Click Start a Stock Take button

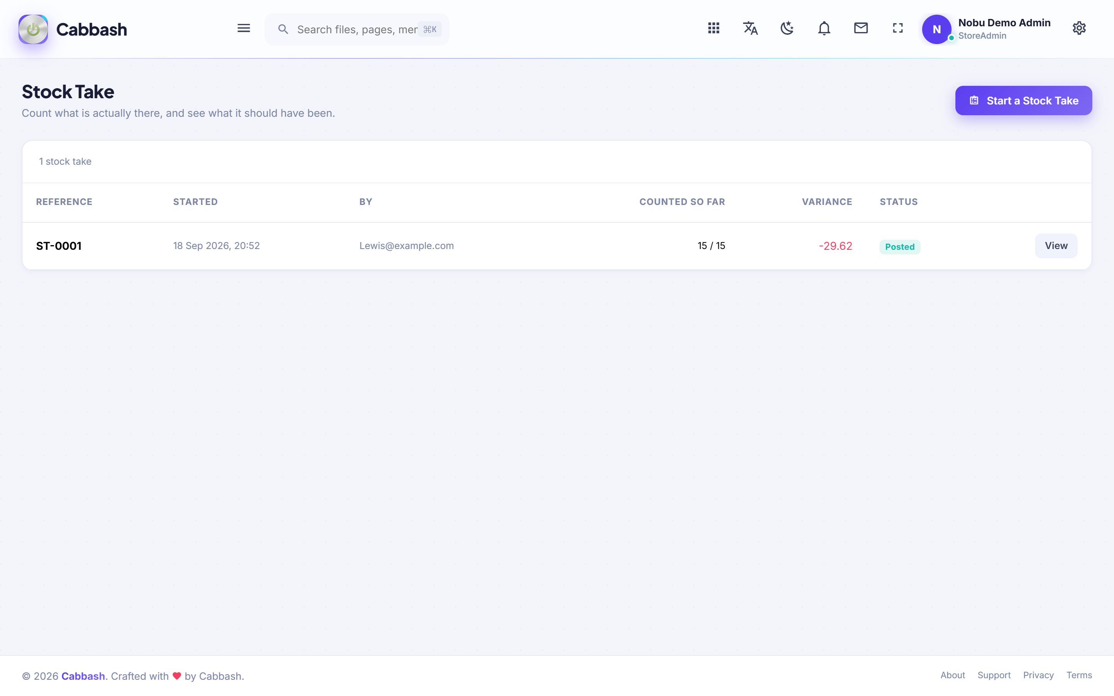coord(1023,101)
